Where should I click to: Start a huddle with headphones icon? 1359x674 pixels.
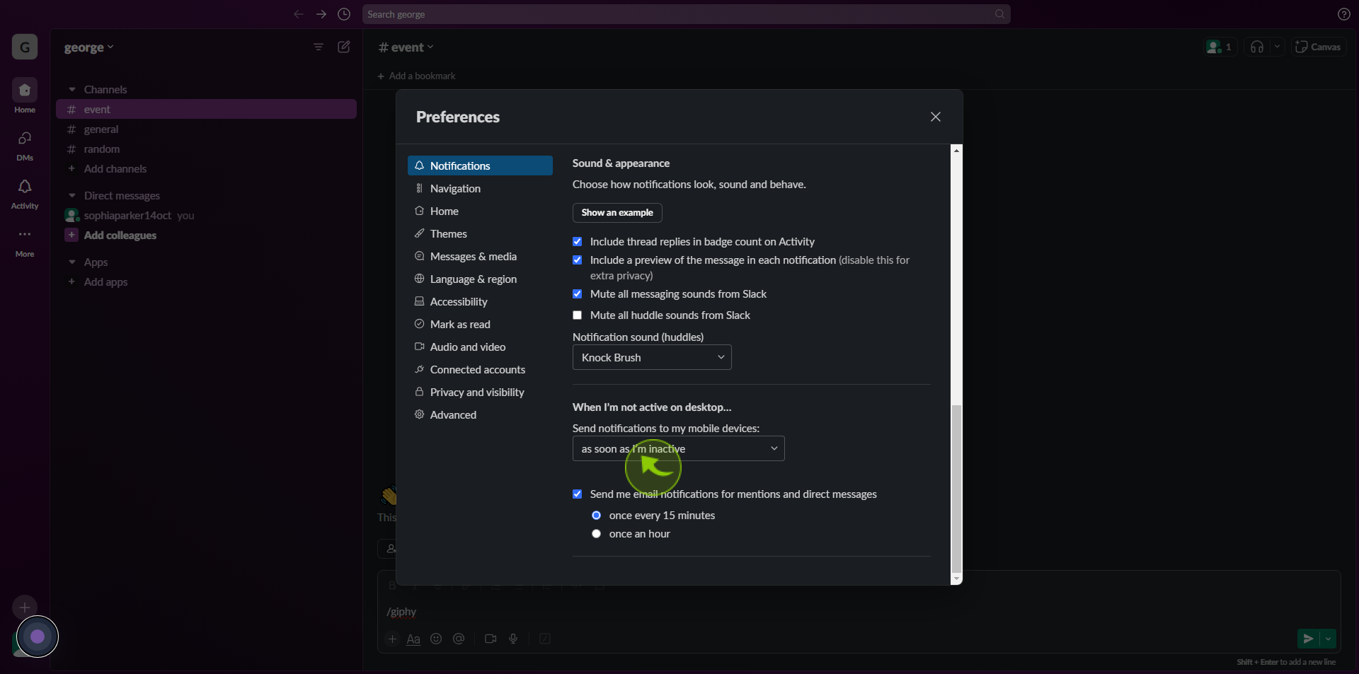coord(1257,47)
